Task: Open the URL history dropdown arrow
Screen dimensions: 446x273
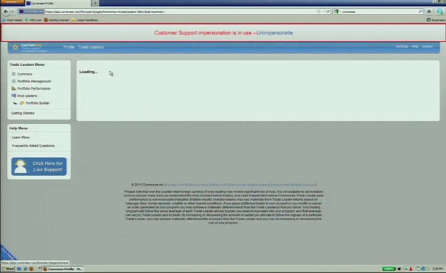Action: [323, 11]
